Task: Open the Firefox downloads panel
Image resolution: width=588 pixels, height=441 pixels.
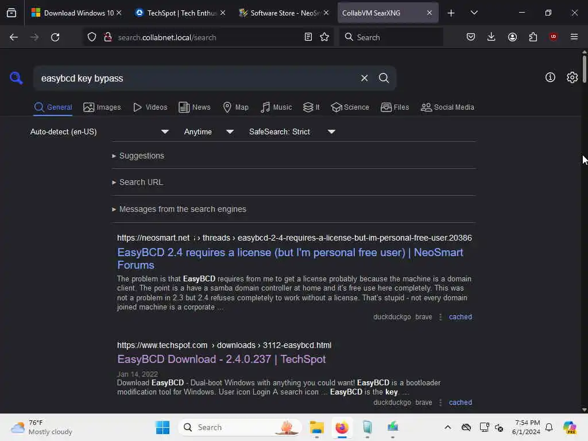Action: [x=492, y=37]
